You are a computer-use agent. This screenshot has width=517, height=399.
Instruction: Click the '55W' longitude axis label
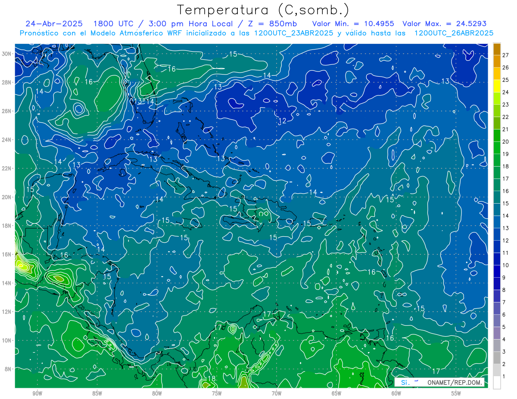[x=456, y=393]
